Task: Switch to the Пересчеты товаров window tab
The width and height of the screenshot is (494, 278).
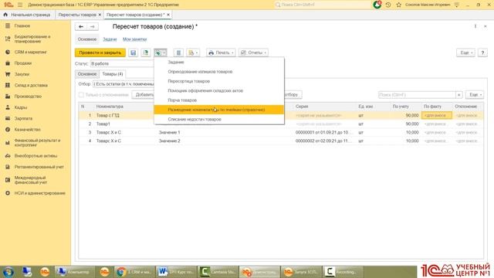Action: pyautogui.click(x=77, y=15)
